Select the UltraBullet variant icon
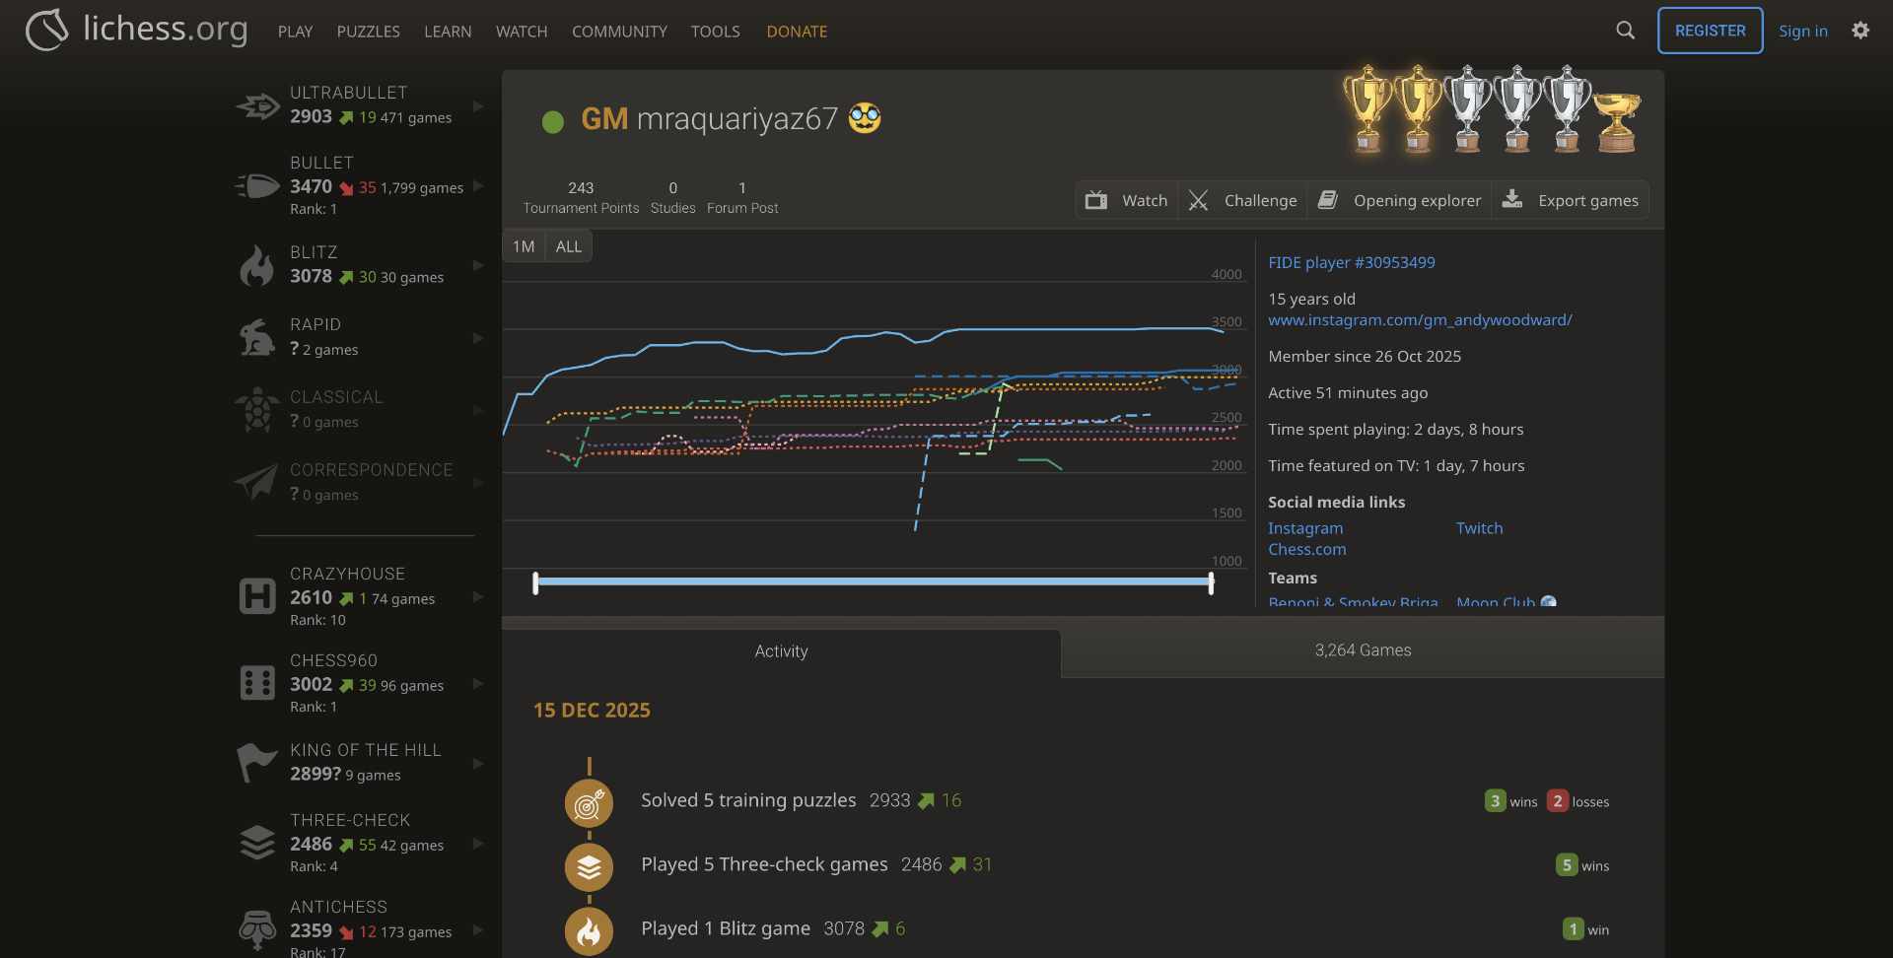This screenshot has width=1893, height=958. (257, 105)
